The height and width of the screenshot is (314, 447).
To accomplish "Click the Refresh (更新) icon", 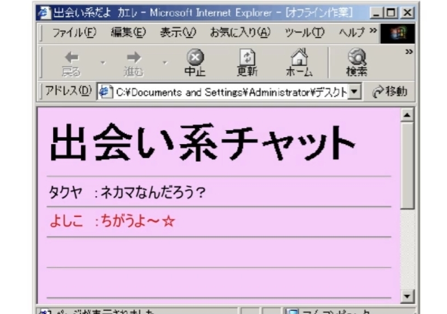I will pos(247,58).
